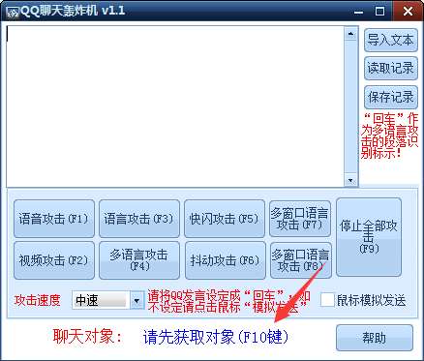Viewport: 424px width, 361px height.
Task: Click 多窗口语言攻击 (F7) button
Action: pyautogui.click(x=300, y=219)
